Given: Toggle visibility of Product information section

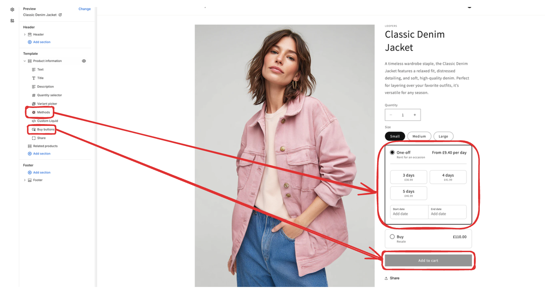Looking at the screenshot, I should click(x=84, y=61).
